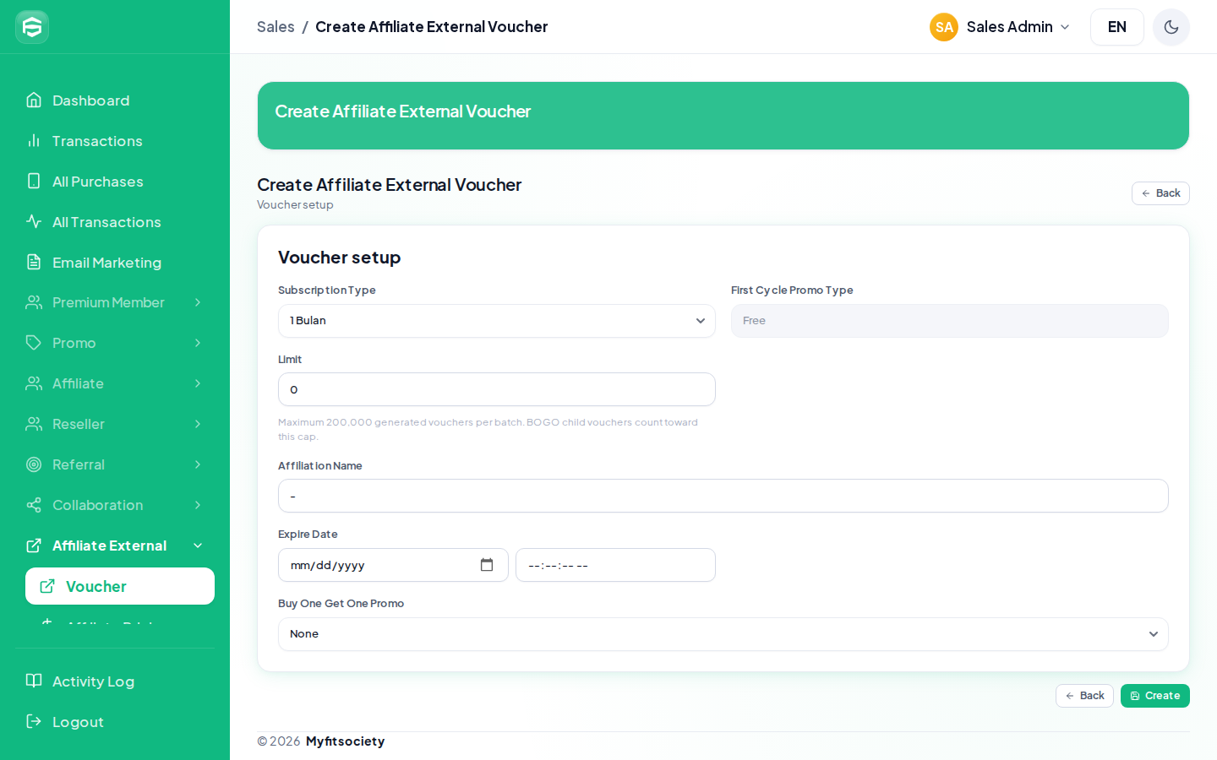The width and height of the screenshot is (1217, 760).
Task: Open the calendar picker in Expire Date
Action: pos(487,565)
